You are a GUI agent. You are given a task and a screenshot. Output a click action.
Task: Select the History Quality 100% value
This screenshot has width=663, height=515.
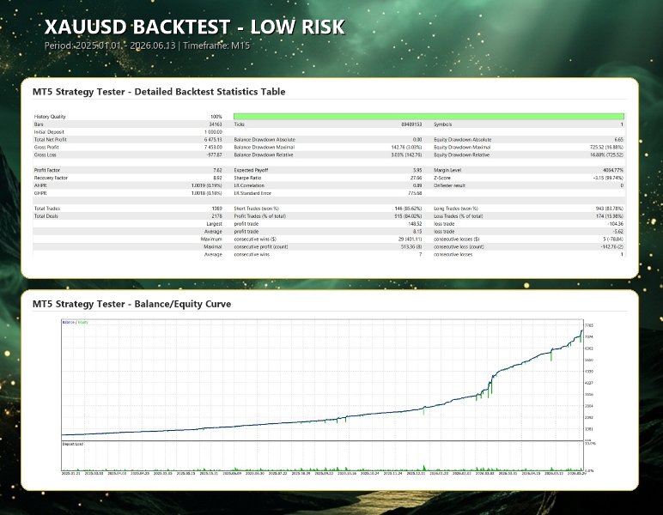point(216,117)
